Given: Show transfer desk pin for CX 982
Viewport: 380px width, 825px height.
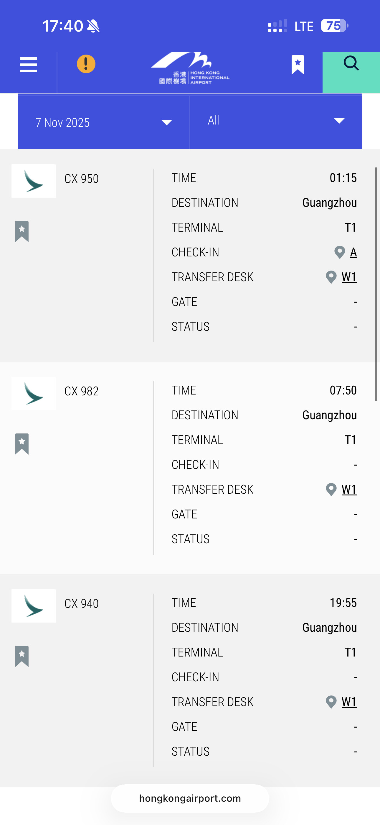Looking at the screenshot, I should pos(331,489).
